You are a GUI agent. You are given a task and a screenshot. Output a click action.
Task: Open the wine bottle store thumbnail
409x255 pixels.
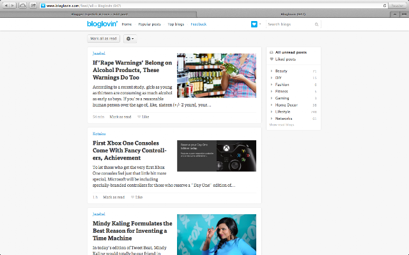click(x=217, y=75)
